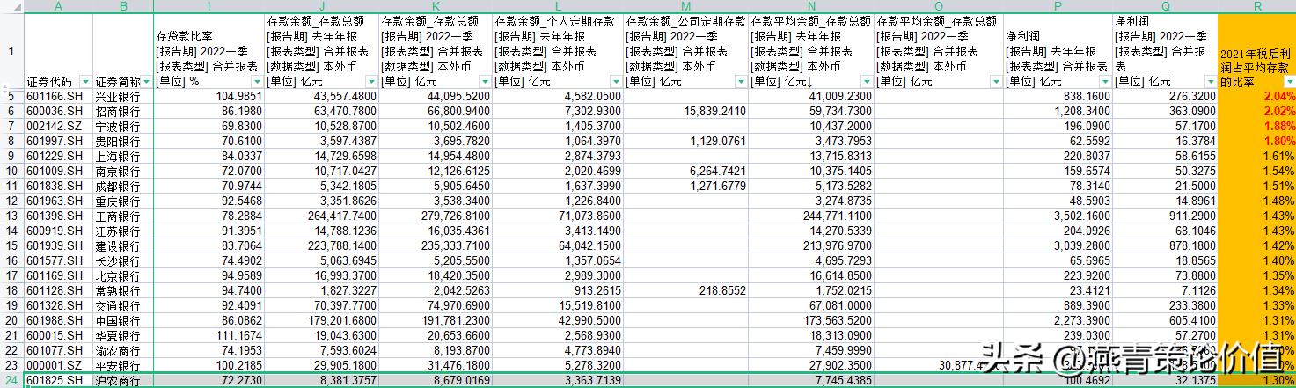Select the 兴业银行 name cell

122,96
